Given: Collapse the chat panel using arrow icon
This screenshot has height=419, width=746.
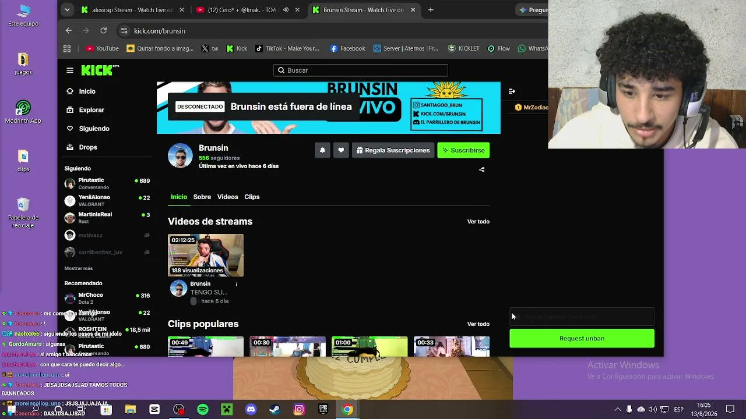Looking at the screenshot, I should click(512, 91).
